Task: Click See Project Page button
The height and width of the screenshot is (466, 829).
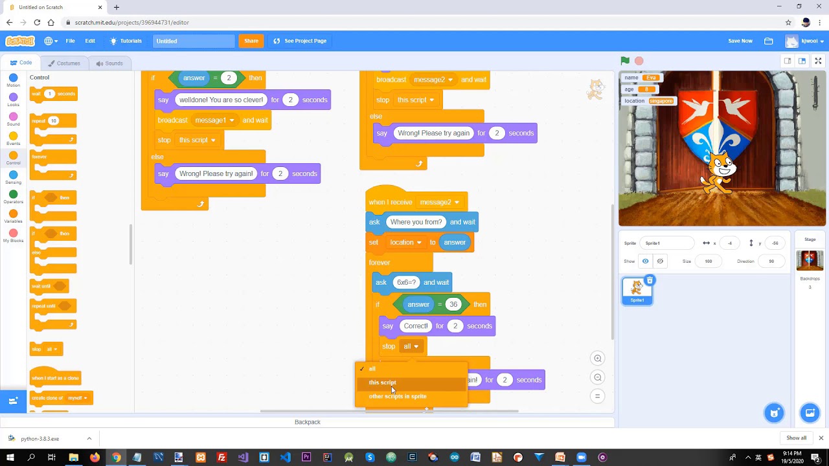Action: [x=300, y=41]
